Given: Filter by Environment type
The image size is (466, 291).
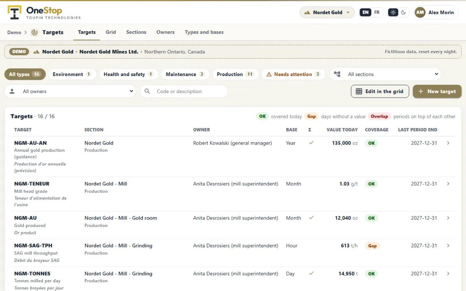Looking at the screenshot, I should coord(72,74).
